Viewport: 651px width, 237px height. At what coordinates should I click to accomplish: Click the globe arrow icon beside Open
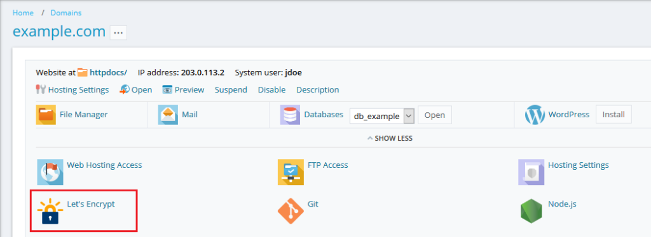(125, 90)
